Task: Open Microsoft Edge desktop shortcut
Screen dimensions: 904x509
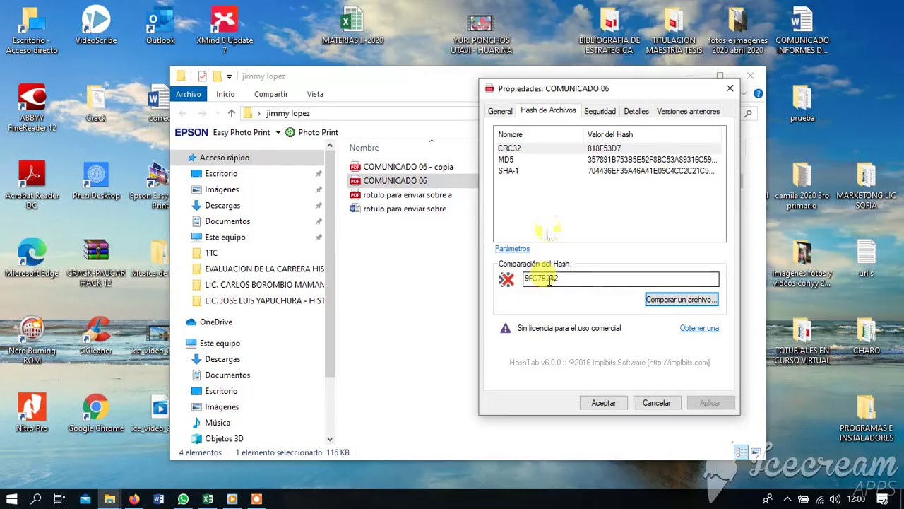Action: (32, 258)
